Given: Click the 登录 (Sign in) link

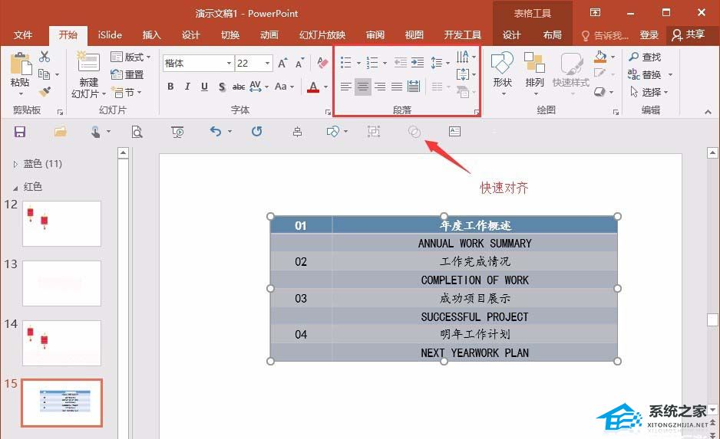Looking at the screenshot, I should (x=649, y=34).
